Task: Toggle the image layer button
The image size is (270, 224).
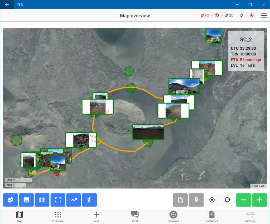Action: pos(26,200)
